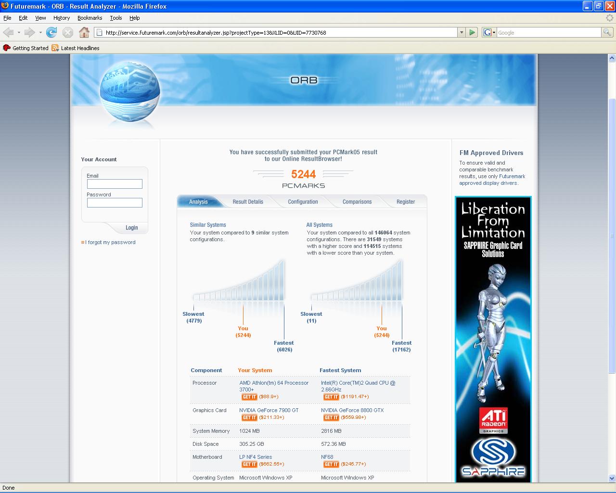
Task: Click the Google search box
Action: pos(549,32)
